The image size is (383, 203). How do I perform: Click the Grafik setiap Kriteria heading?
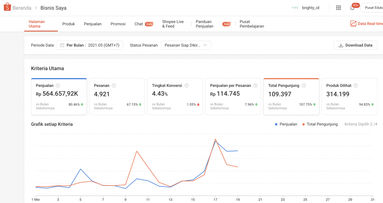point(52,124)
